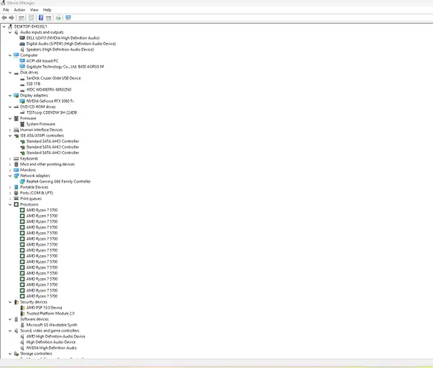Screen dimensions: 433x368
Task: Collapse Audio inputs and outputs with its chevron
Action: click(10, 32)
